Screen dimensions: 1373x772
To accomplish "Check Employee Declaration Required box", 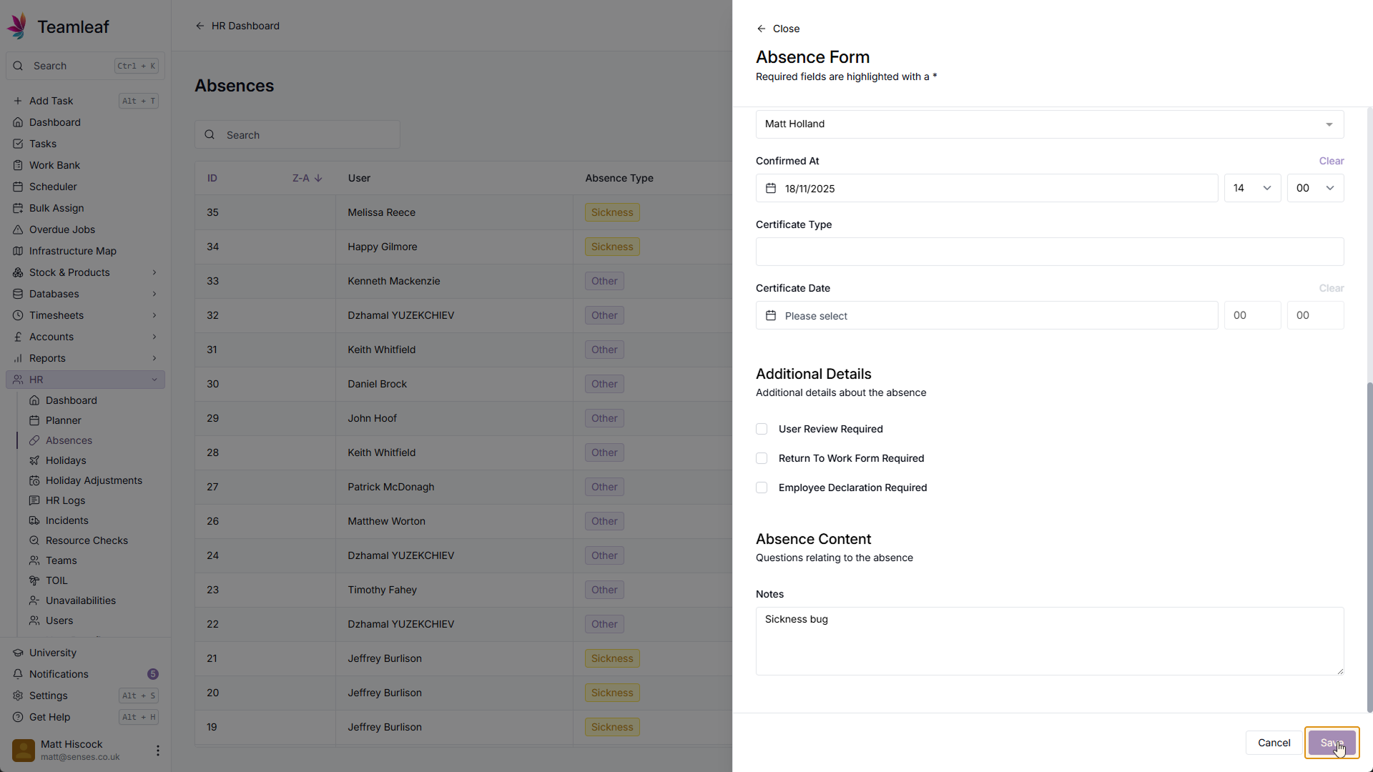I will pyautogui.click(x=762, y=488).
